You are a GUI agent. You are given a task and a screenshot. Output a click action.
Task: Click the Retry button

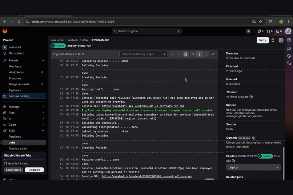(x=262, y=40)
